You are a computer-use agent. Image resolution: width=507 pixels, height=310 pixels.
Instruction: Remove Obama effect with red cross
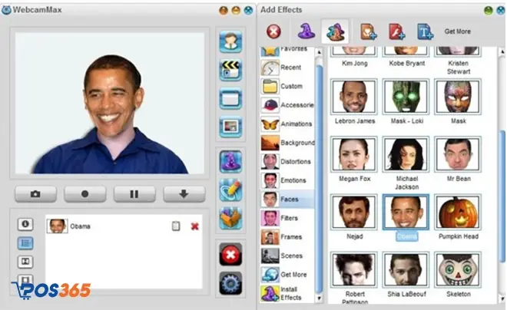194,226
